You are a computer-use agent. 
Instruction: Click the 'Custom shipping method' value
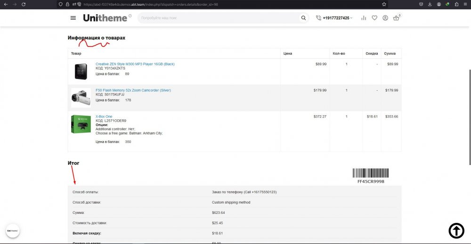[x=231, y=202]
